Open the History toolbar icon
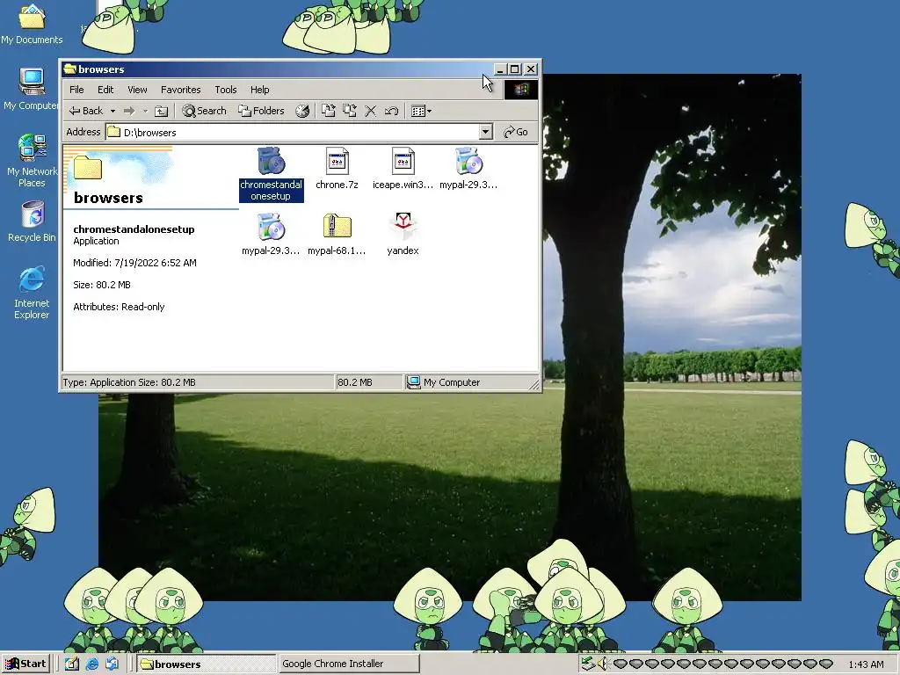This screenshot has height=675, width=900. 302,111
